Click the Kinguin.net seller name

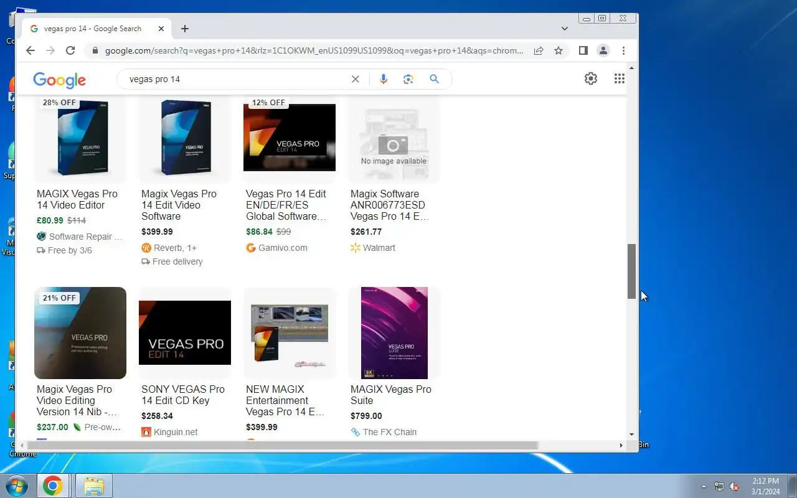click(176, 432)
